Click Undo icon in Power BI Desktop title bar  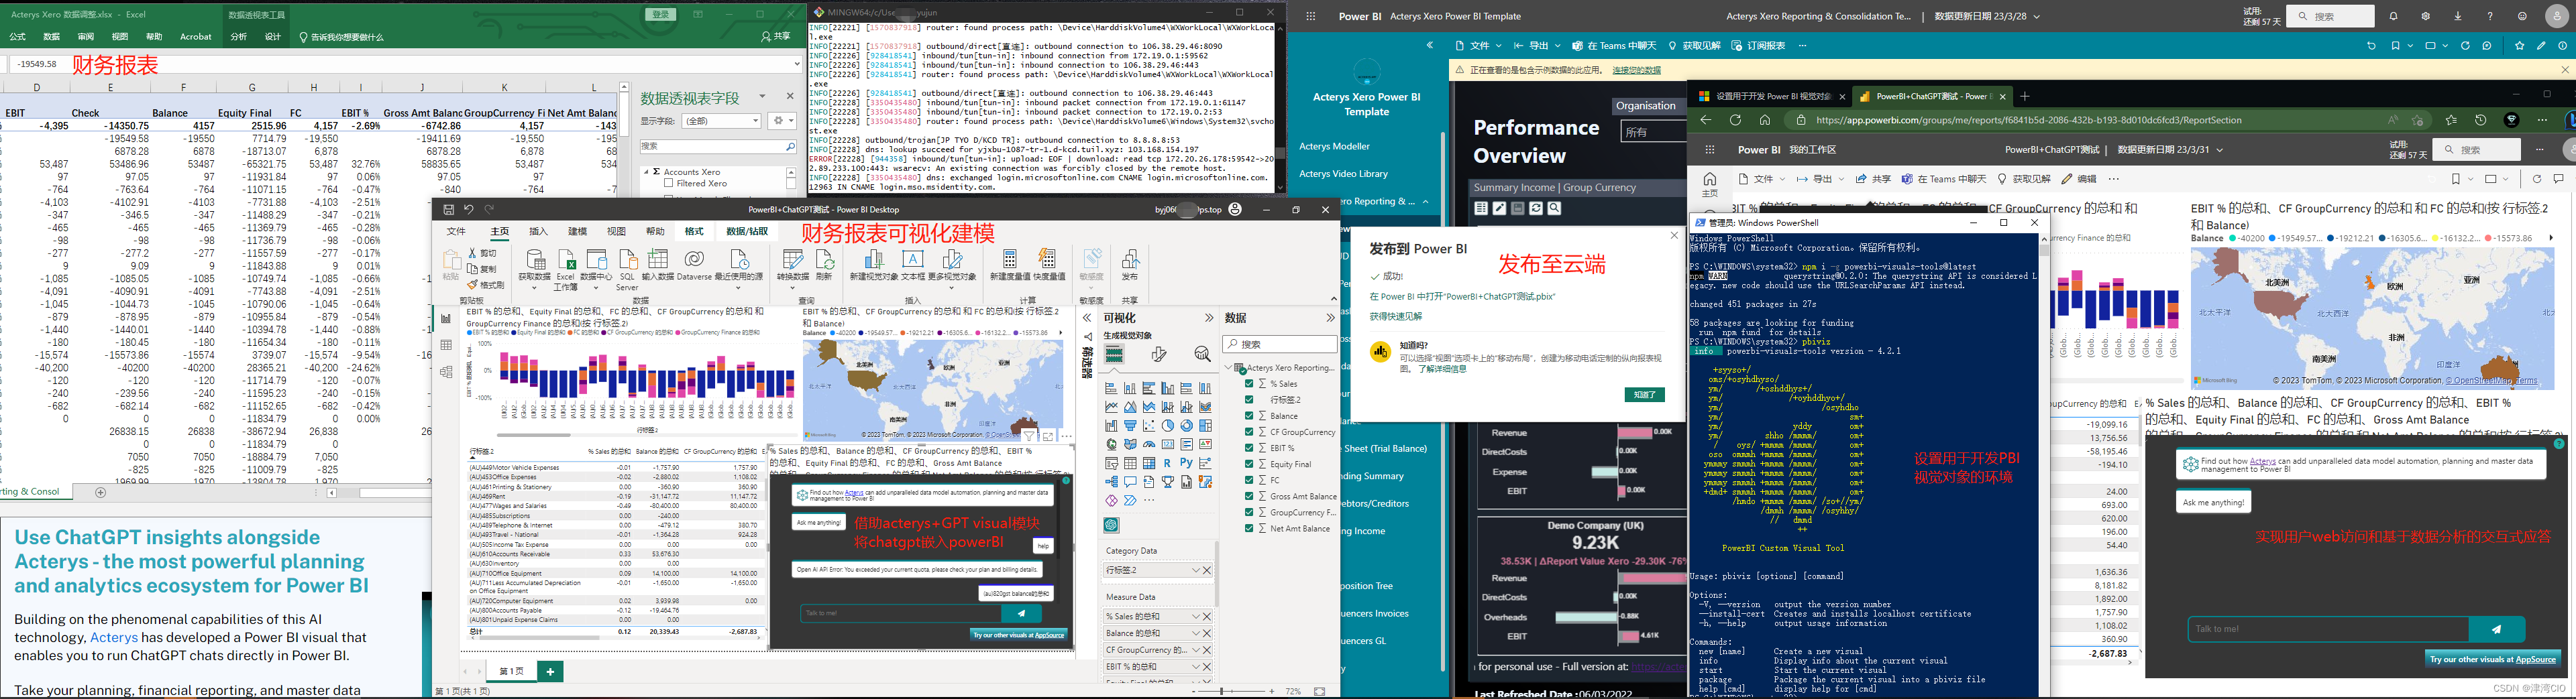[x=468, y=210]
